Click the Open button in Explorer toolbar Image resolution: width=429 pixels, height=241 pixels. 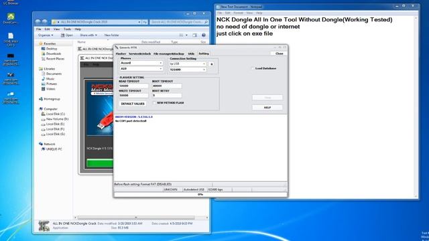[67, 35]
